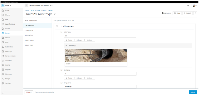Click Photos button under field 1.2
This screenshot has width=200, height=98.
click(x=69, y=78)
